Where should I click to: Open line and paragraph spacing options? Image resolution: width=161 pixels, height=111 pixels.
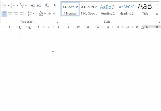point(31,14)
